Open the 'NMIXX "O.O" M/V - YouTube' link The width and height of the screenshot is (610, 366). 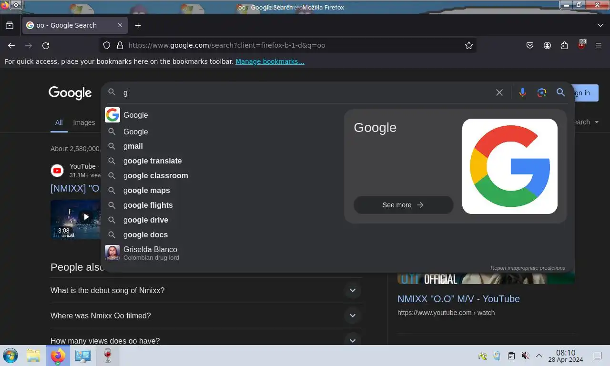(458, 299)
